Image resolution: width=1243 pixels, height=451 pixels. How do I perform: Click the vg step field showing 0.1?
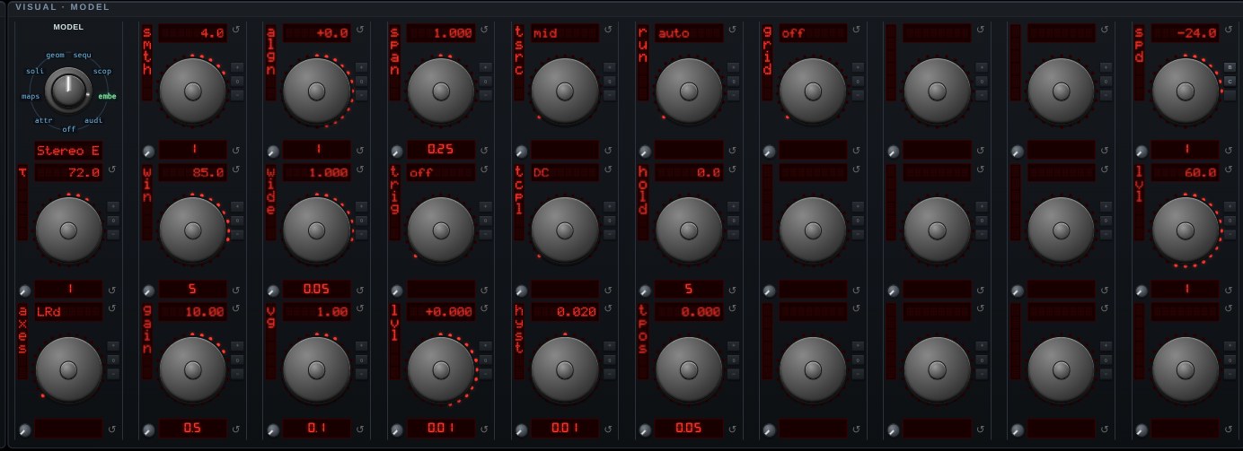pyautogui.click(x=316, y=429)
